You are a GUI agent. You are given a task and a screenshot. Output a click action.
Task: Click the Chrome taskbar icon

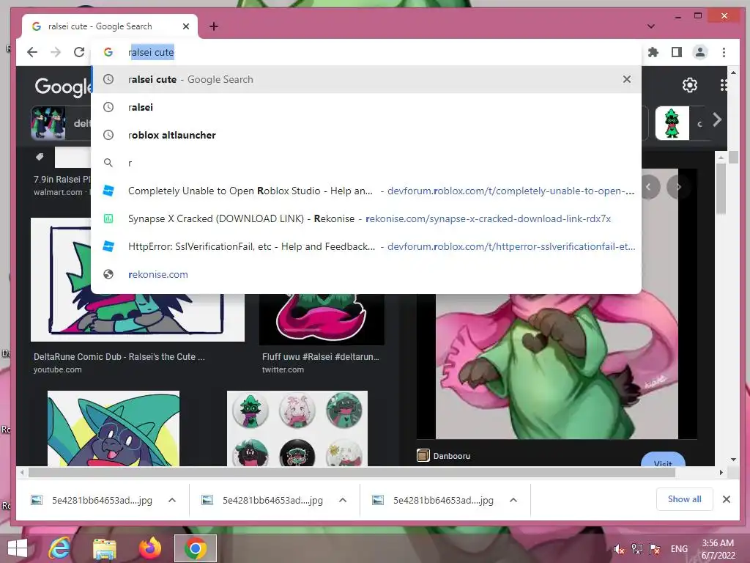click(195, 548)
